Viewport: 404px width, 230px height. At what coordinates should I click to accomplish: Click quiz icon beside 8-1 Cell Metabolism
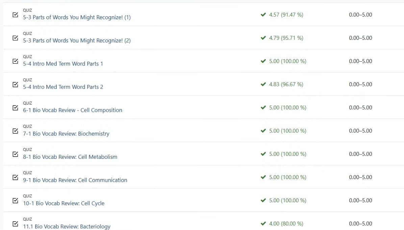tap(15, 154)
